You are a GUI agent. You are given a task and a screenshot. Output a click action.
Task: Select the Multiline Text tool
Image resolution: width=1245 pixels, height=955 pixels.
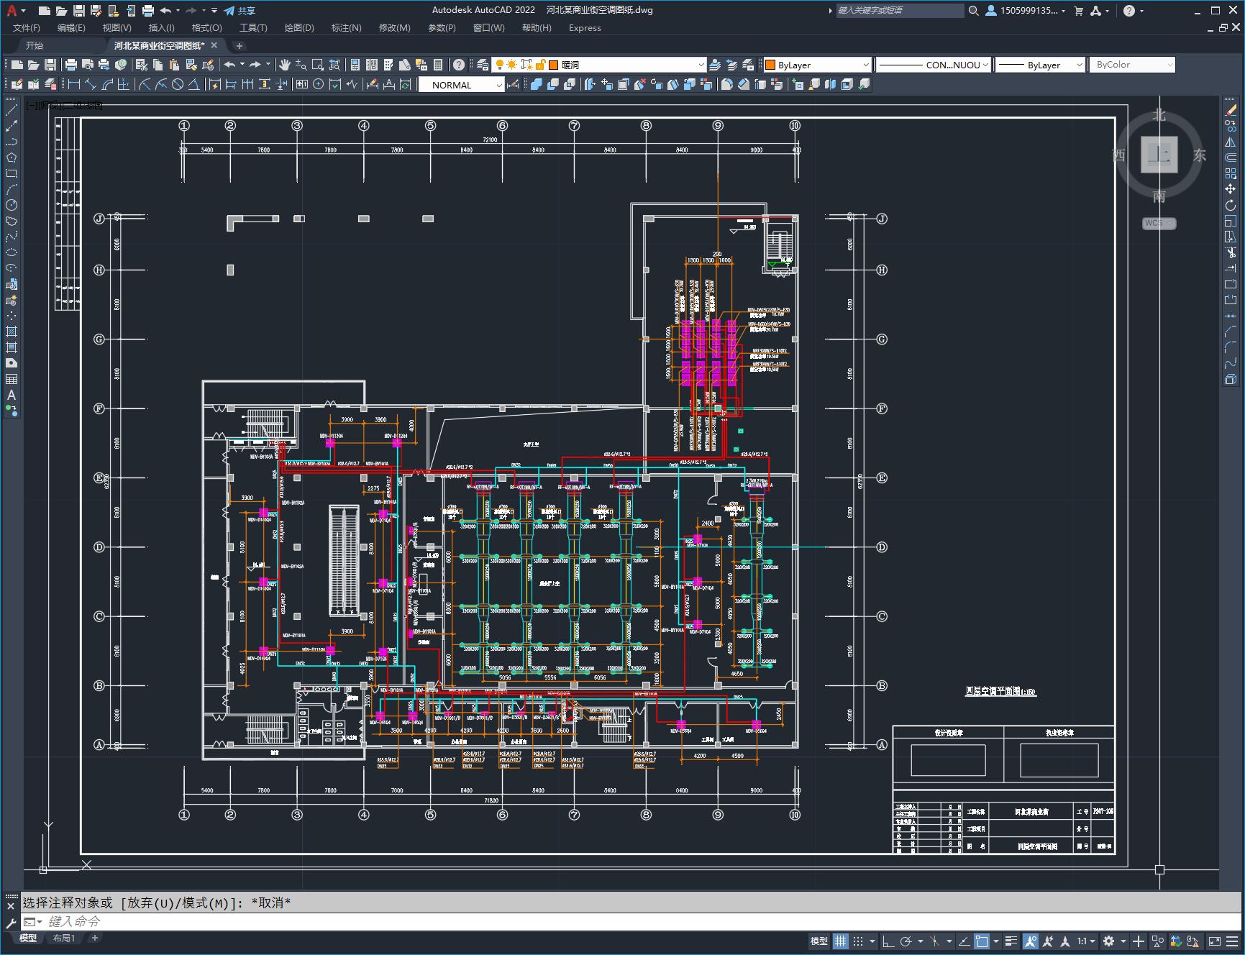pos(12,395)
